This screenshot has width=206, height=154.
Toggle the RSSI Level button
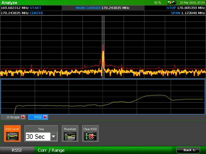[x=12, y=133]
